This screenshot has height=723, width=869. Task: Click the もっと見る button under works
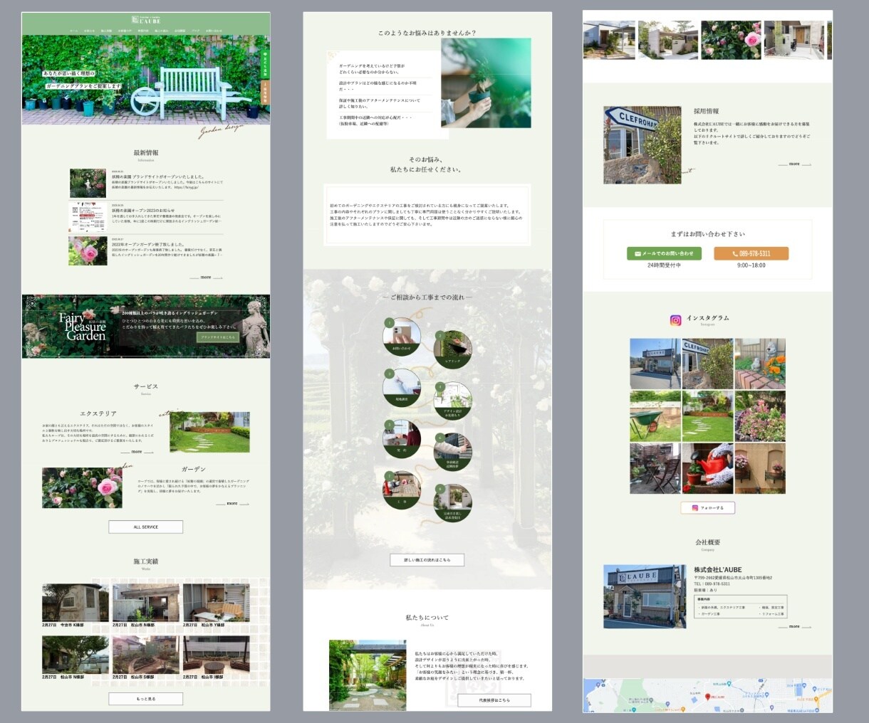[146, 699]
